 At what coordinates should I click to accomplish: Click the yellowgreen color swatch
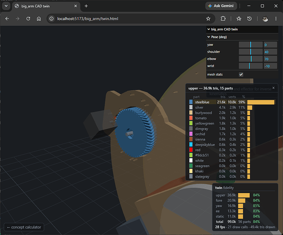pyautogui.click(x=191, y=123)
